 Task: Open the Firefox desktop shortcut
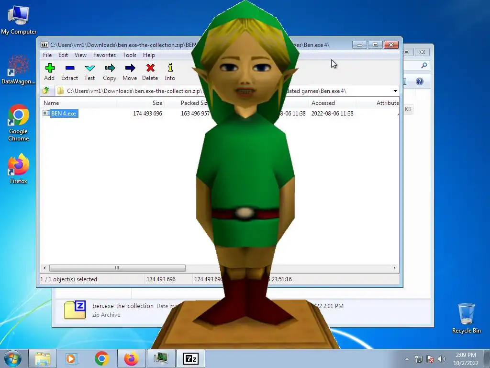(19, 169)
